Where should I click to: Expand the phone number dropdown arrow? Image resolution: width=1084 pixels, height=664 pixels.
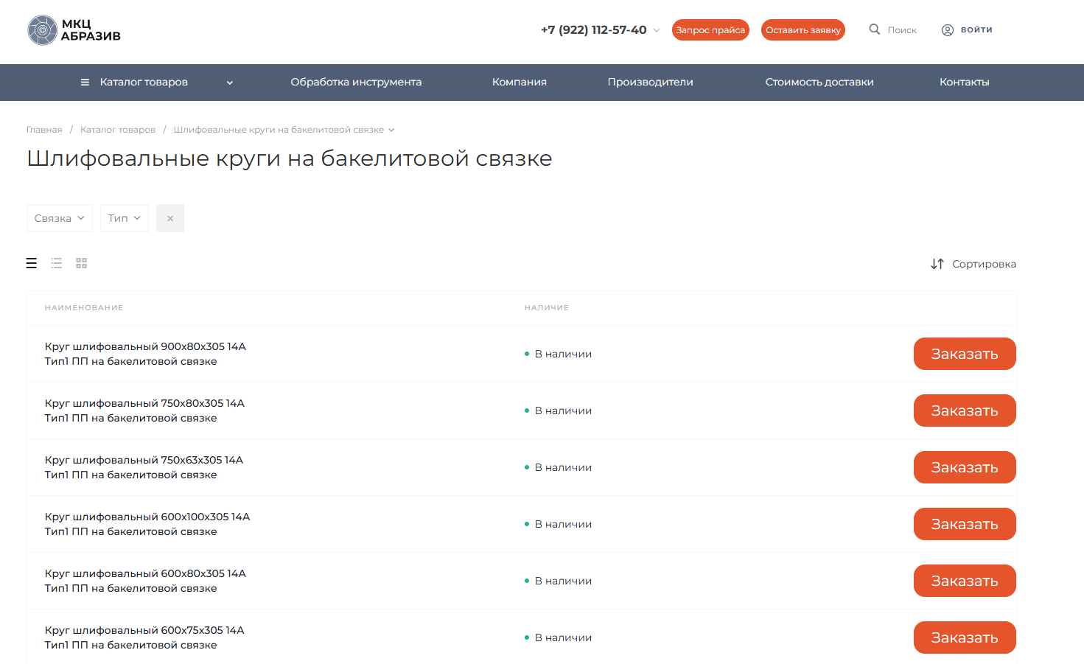click(x=657, y=30)
